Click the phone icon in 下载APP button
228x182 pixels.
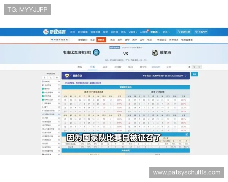tap(196, 31)
